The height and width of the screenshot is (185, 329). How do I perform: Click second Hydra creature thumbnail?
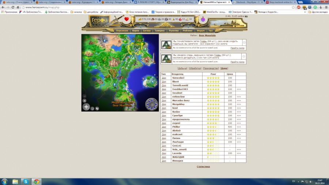tap(166, 58)
